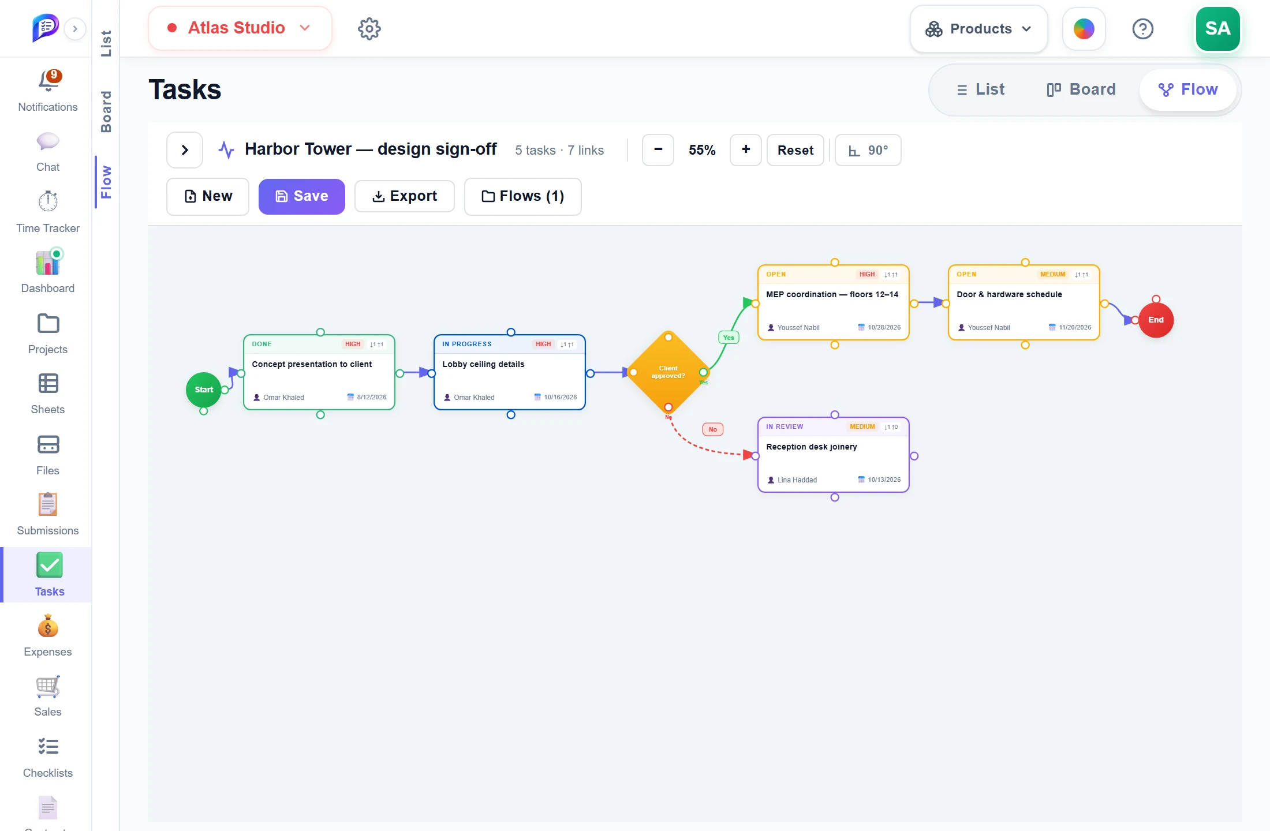Select the vertical List tab
Image resolution: width=1270 pixels, height=831 pixels.
(x=106, y=43)
